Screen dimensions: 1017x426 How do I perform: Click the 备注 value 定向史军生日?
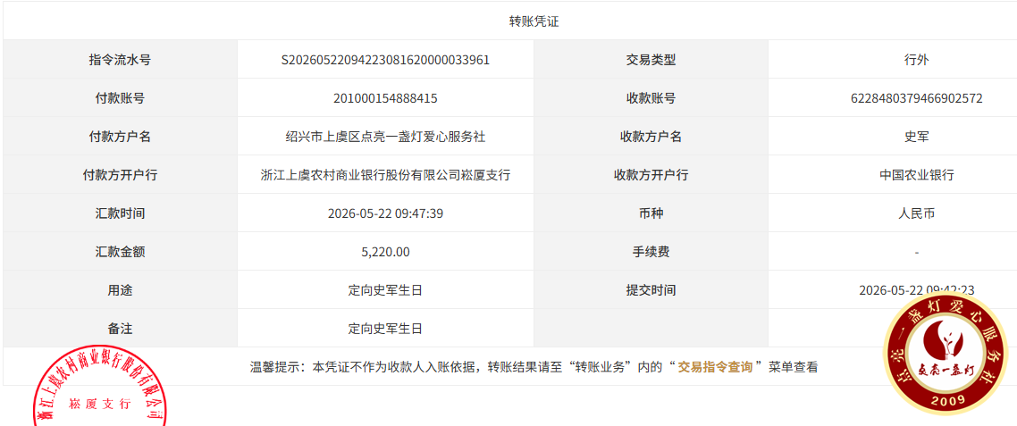pos(385,329)
